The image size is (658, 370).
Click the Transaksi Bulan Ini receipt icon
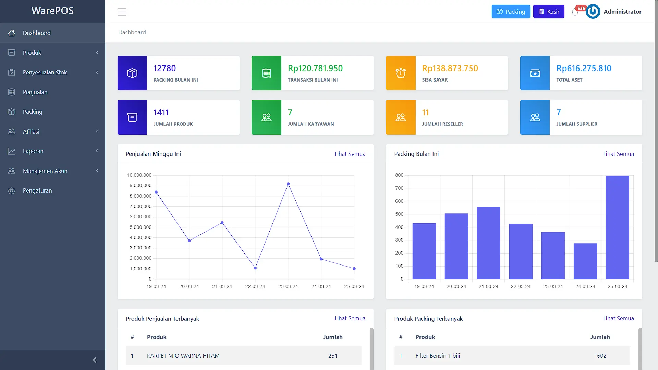[x=266, y=73]
